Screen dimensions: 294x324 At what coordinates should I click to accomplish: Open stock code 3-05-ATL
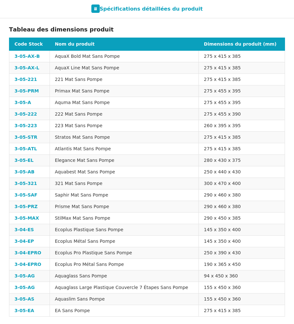point(26,149)
